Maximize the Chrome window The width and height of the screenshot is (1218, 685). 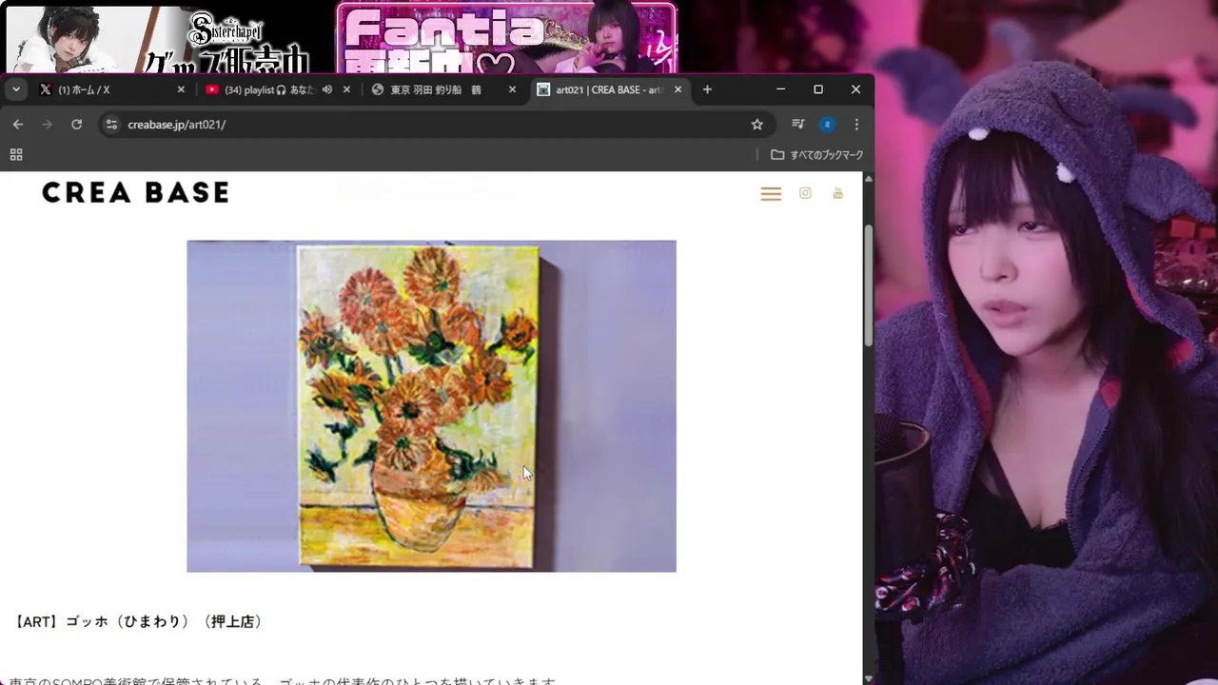(x=817, y=89)
